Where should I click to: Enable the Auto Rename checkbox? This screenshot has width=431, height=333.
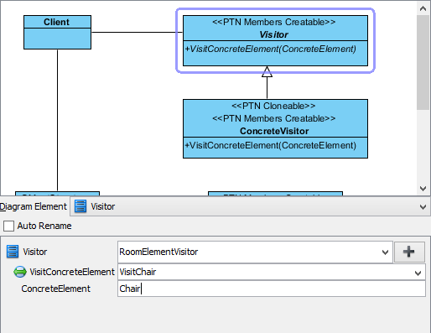8,226
